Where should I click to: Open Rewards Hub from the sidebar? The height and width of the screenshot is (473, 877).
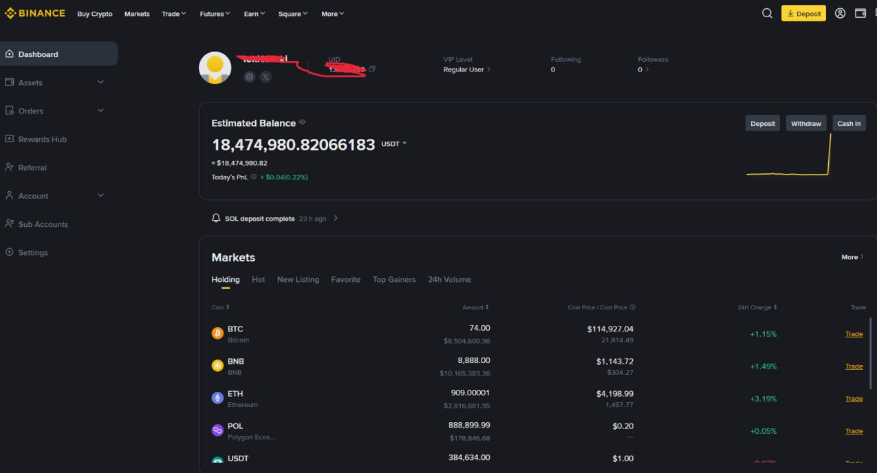42,139
